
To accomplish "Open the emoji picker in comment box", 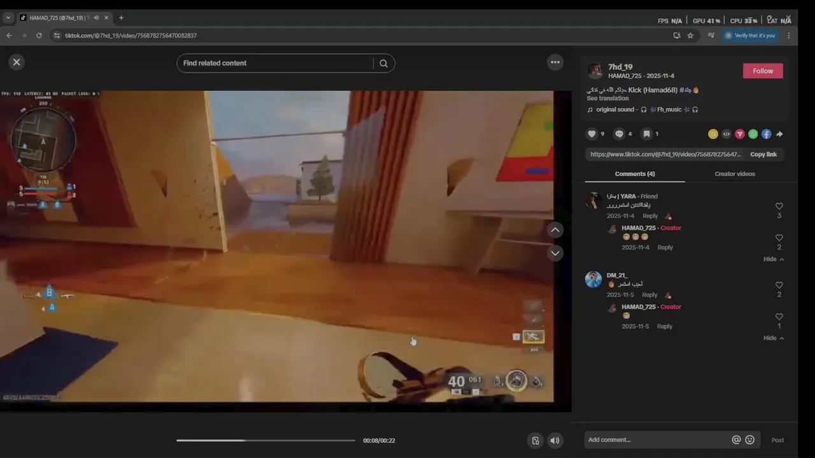I will pos(749,440).
